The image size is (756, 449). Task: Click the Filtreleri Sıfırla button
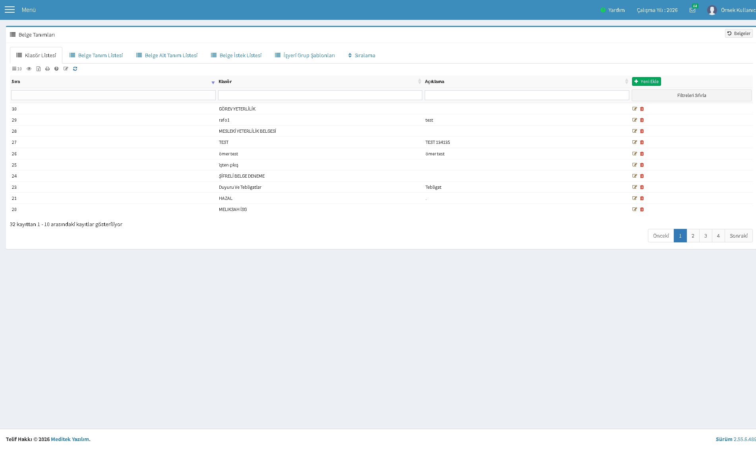692,95
